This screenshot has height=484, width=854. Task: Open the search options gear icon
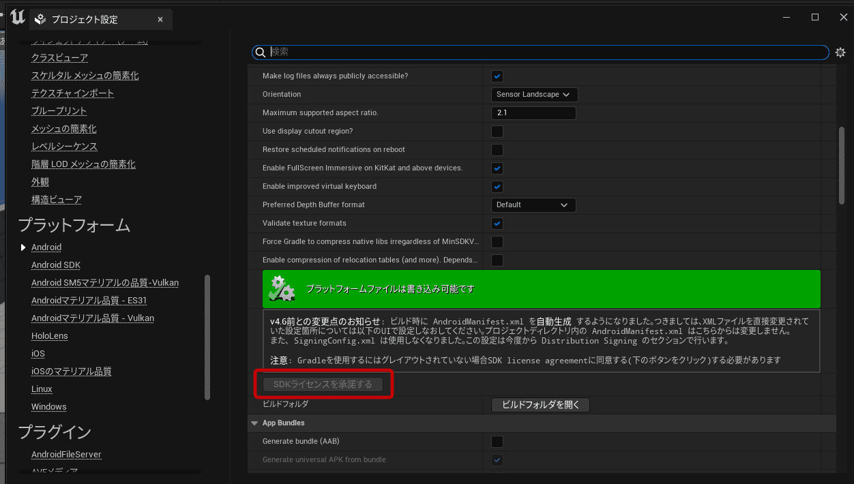[840, 52]
